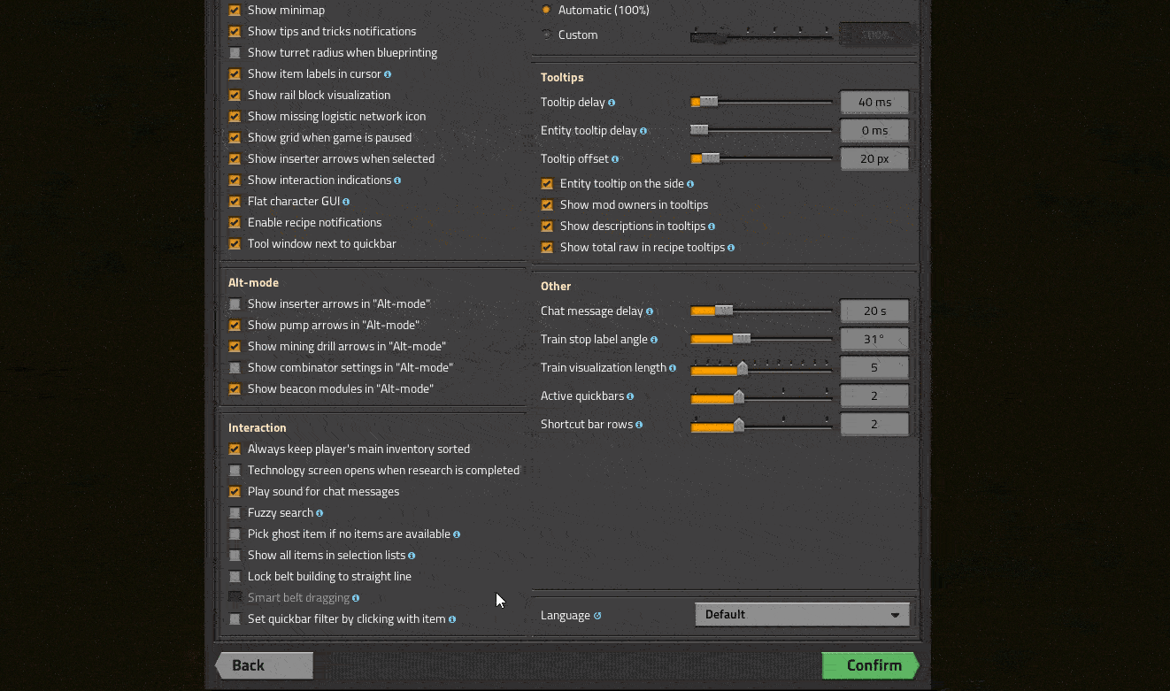
Task: Open the Language dropdown
Action: [802, 615]
